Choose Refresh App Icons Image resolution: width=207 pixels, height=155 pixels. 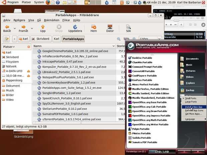[x=194, y=110]
